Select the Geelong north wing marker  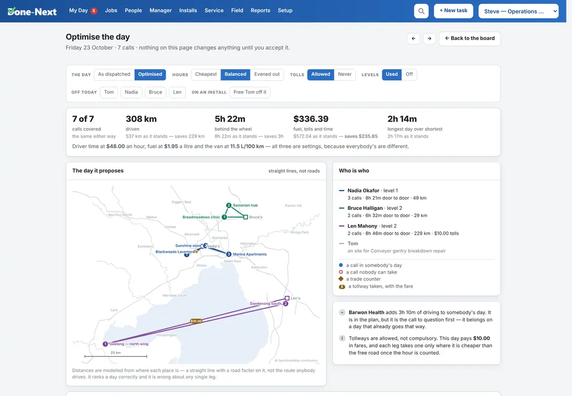pyautogui.click(x=105, y=344)
